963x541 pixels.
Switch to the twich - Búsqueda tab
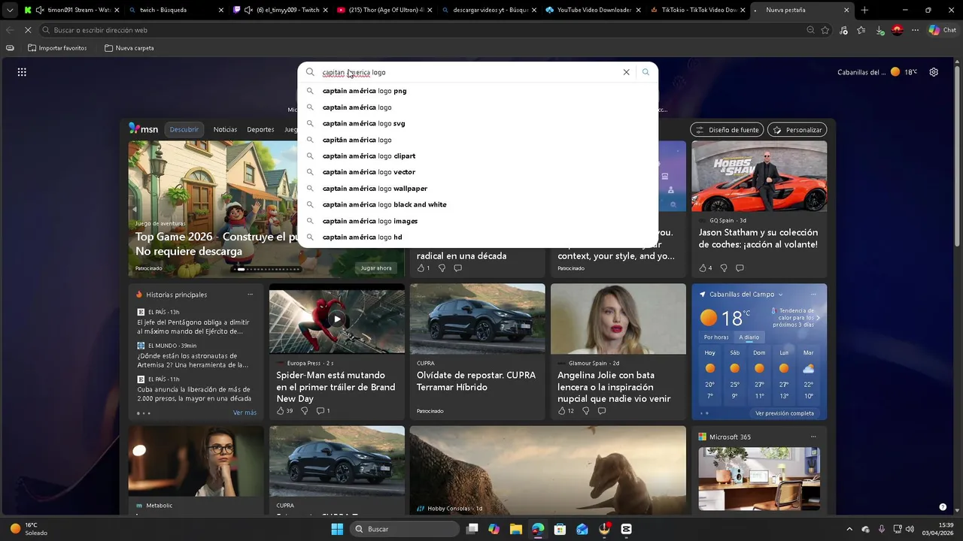tap(175, 10)
